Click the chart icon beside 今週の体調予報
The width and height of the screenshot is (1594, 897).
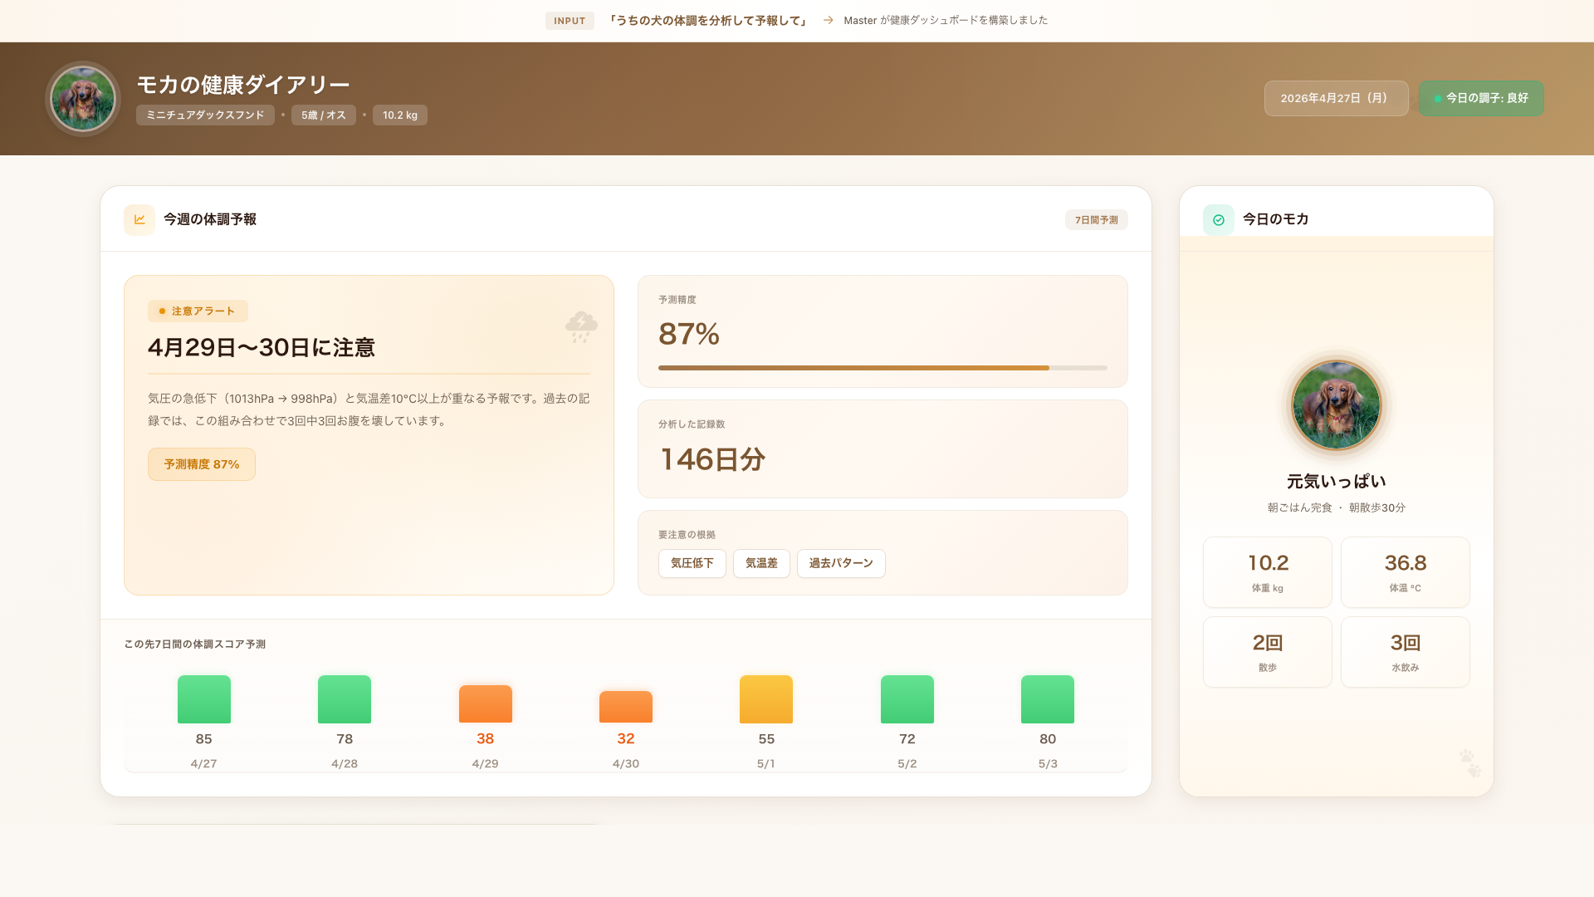(139, 220)
